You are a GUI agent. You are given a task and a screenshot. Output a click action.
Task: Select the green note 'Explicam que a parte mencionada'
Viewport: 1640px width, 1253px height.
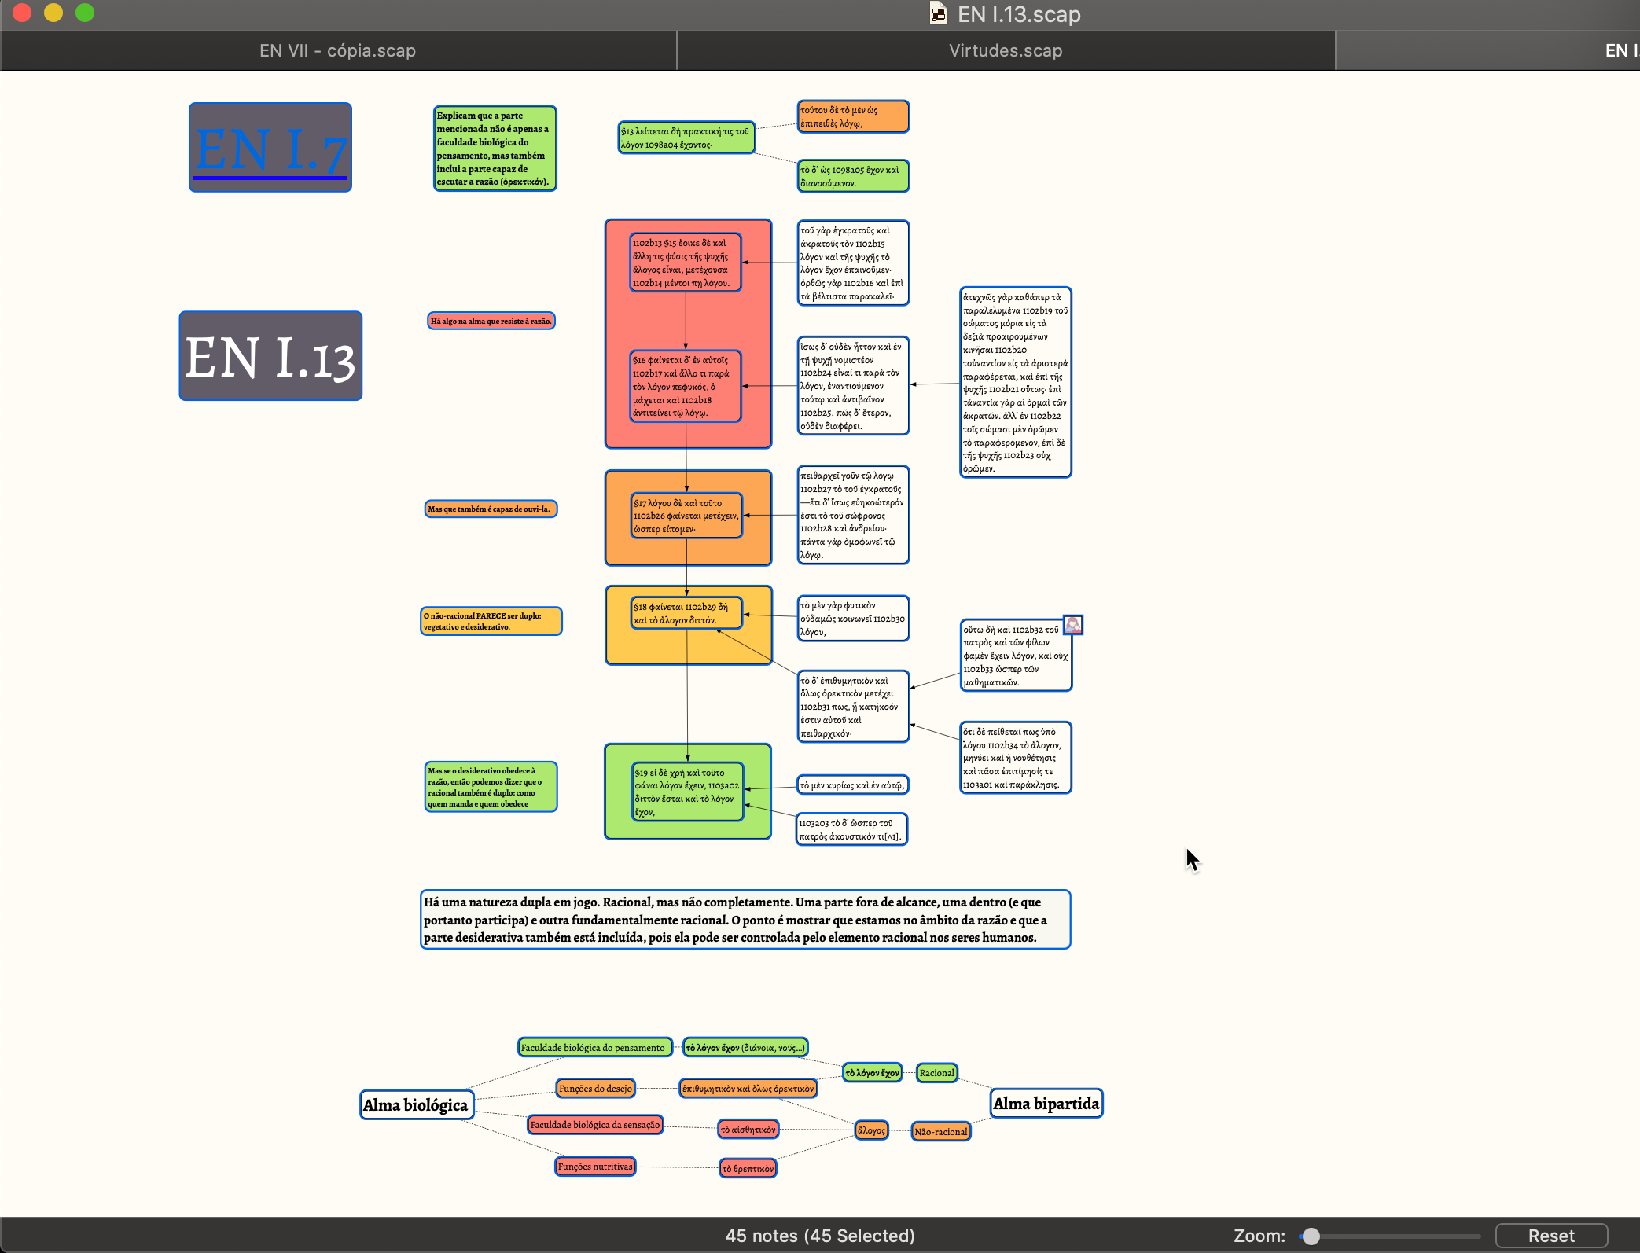(495, 148)
